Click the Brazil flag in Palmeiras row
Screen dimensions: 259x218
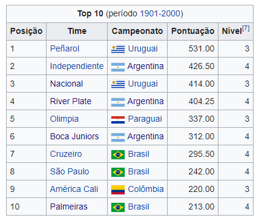118,207
